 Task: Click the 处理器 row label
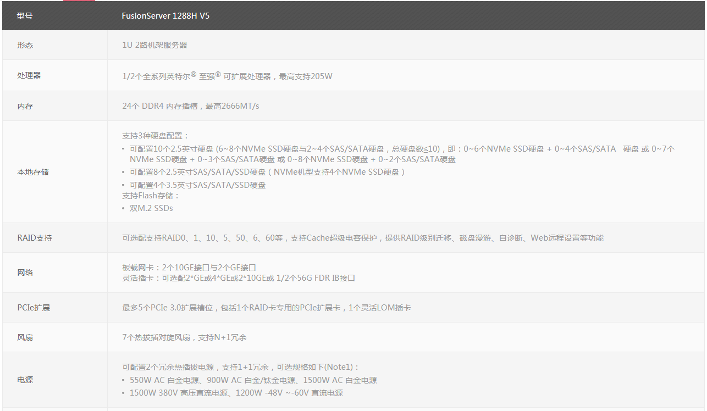(x=29, y=75)
